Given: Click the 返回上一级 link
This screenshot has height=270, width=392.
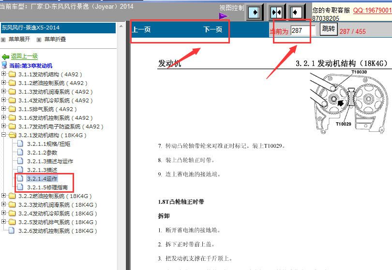Looking at the screenshot, I should [24, 56].
